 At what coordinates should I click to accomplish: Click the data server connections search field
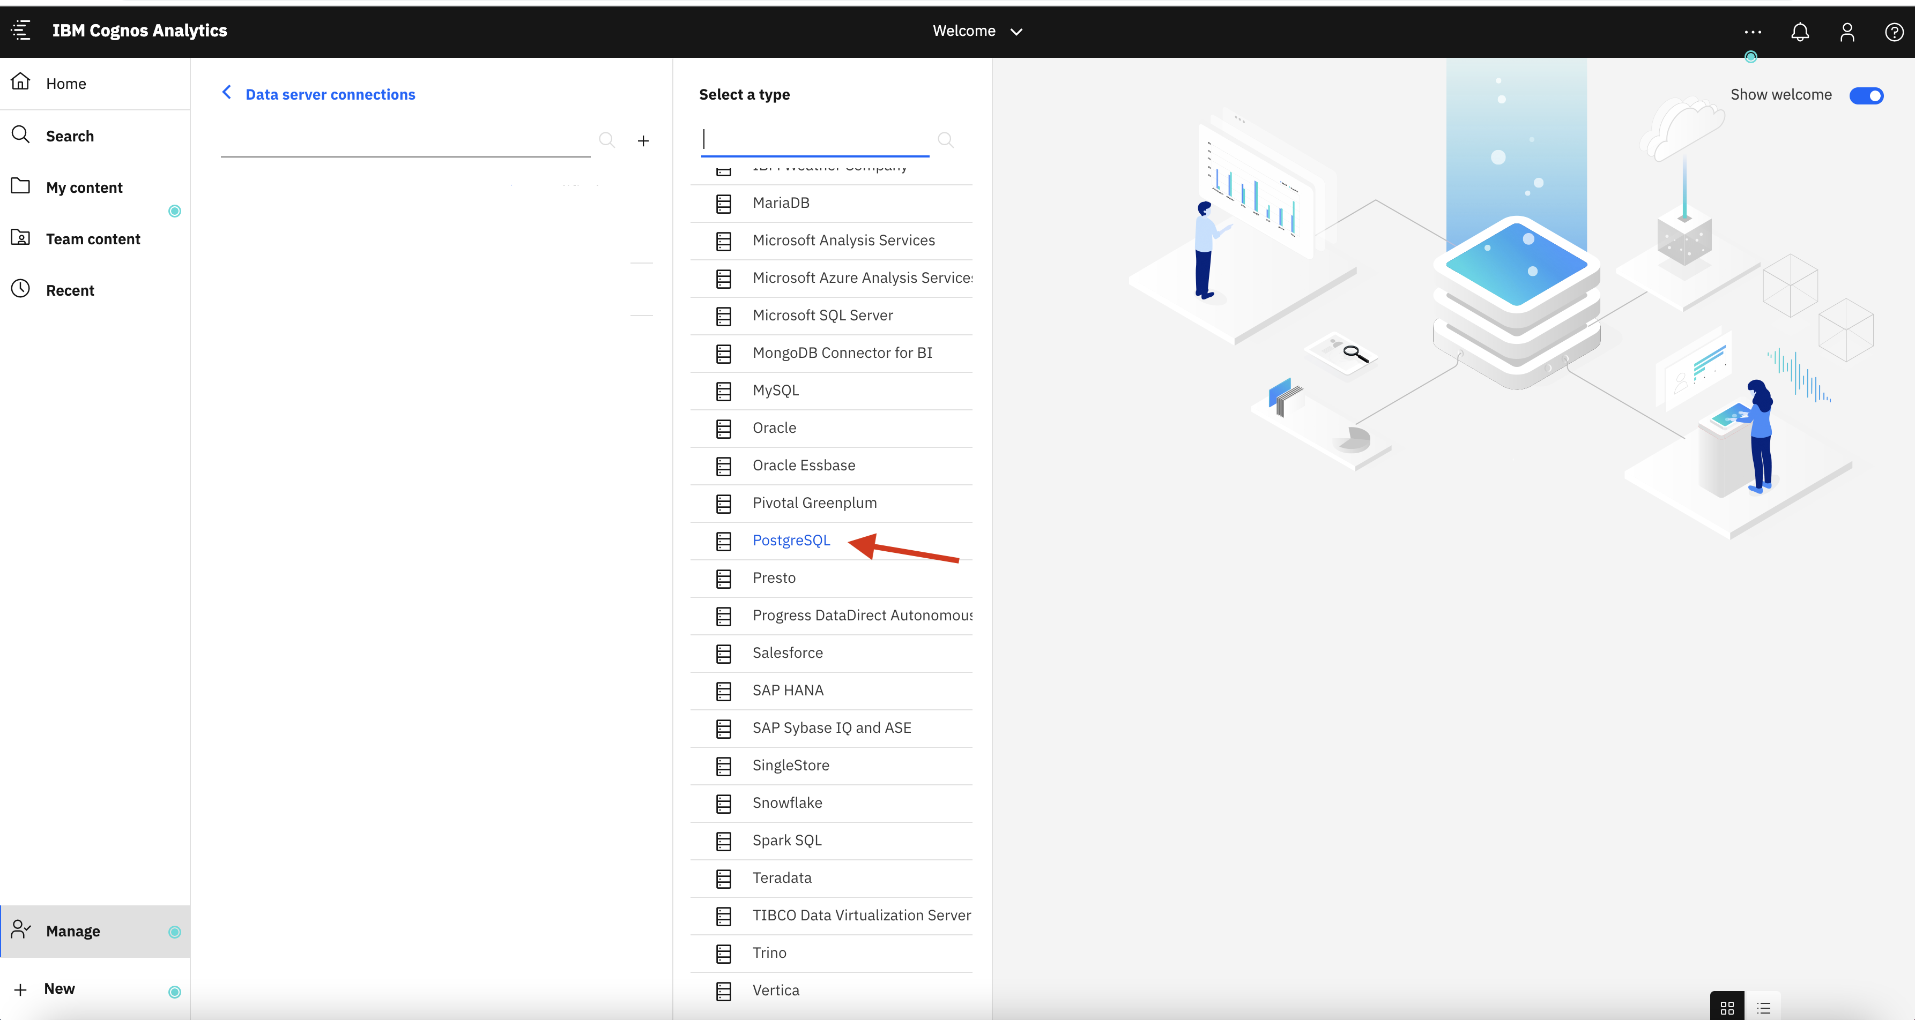click(406, 140)
